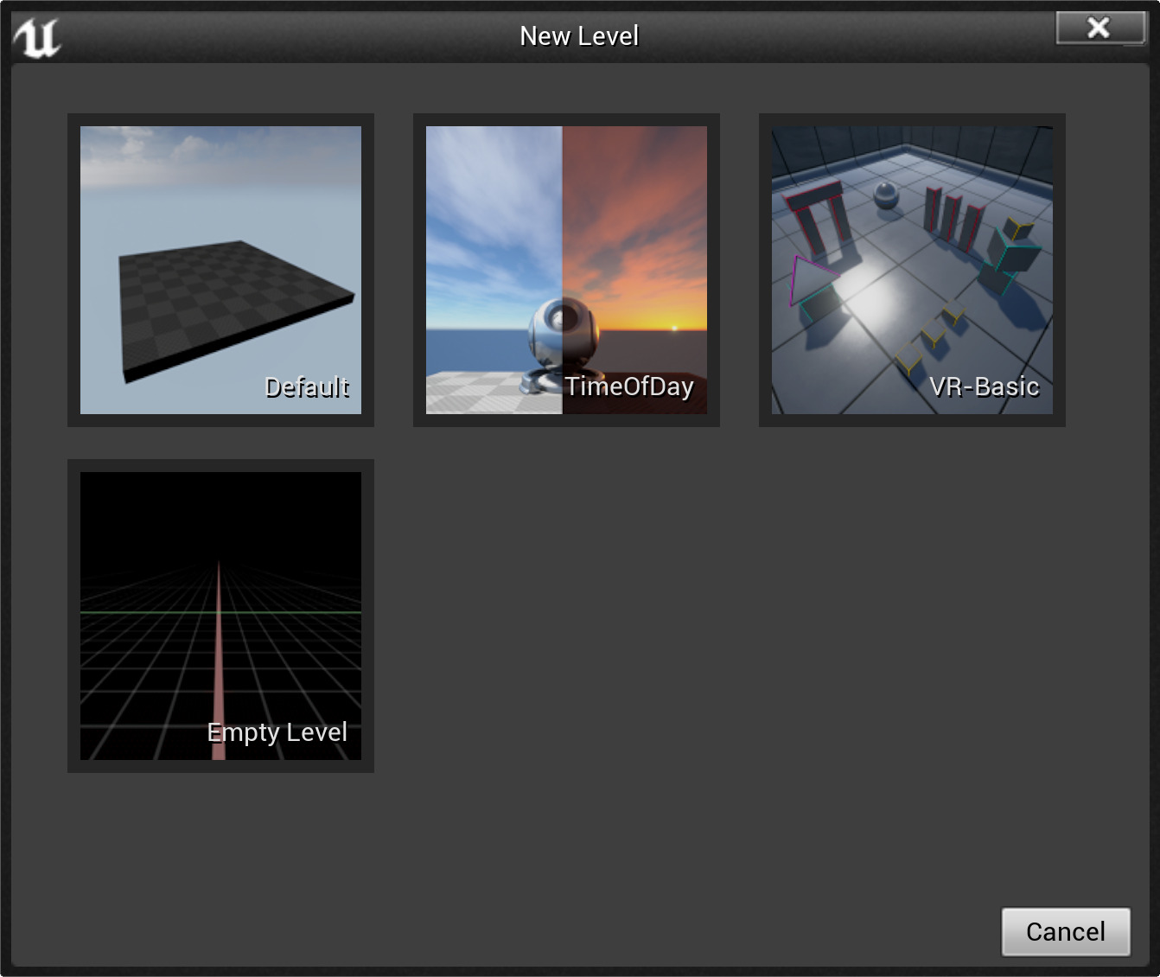Click the New Level title bar text
Screen dimensions: 1160x977
pyautogui.click(x=579, y=35)
